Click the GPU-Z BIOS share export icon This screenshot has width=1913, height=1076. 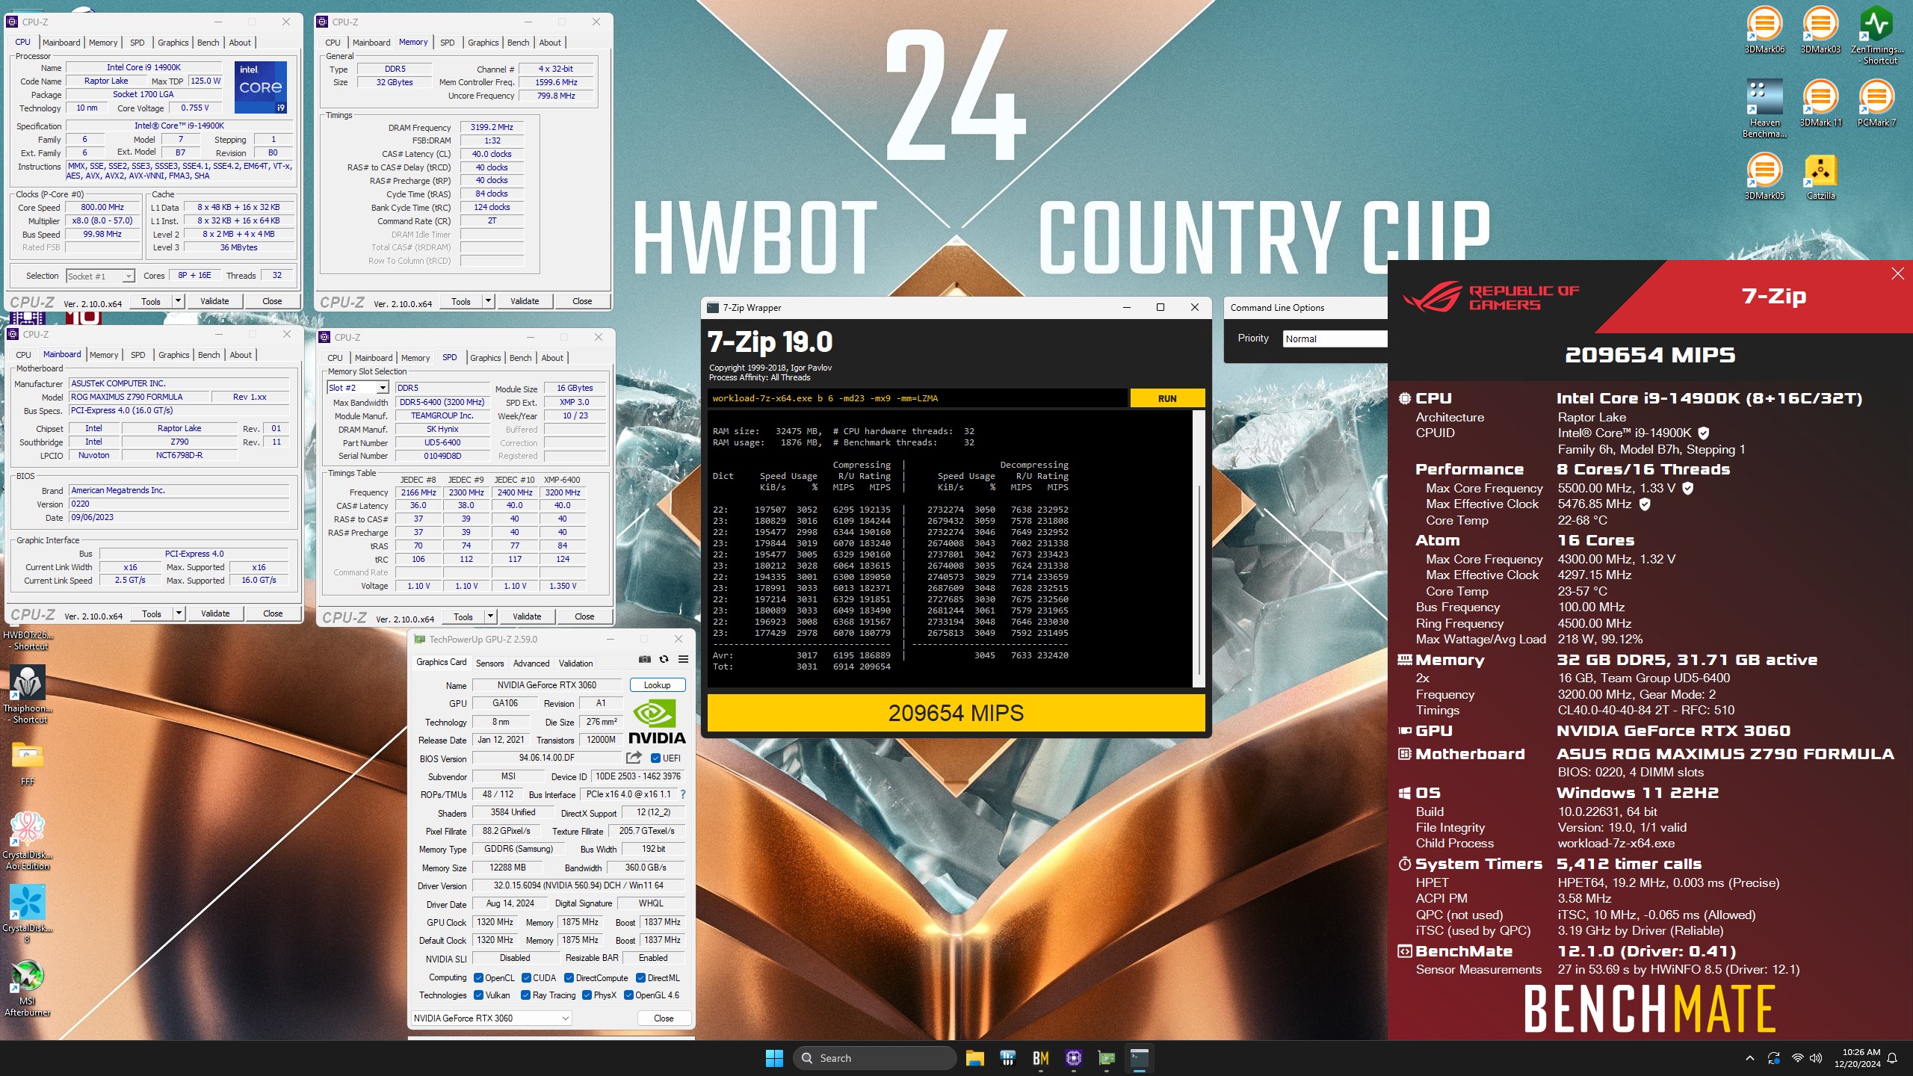[x=634, y=757]
